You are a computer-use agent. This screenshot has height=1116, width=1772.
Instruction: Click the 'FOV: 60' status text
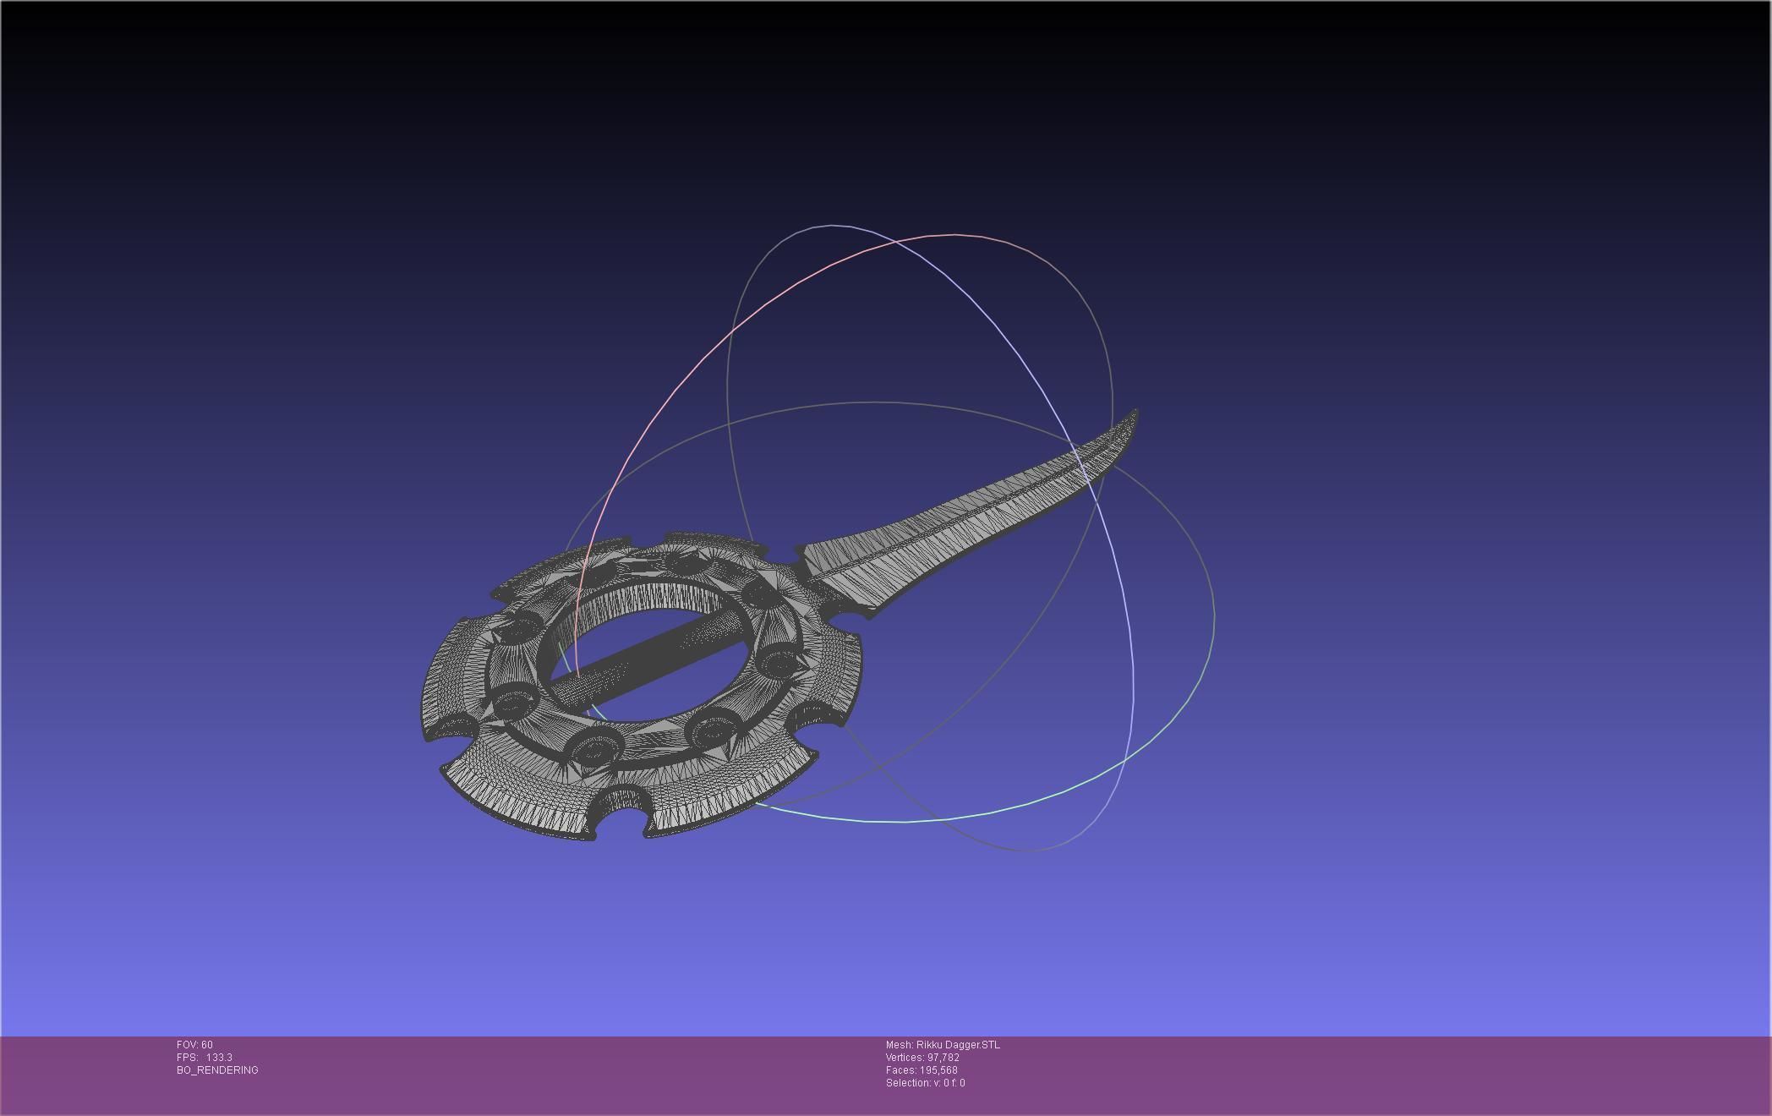click(194, 1045)
